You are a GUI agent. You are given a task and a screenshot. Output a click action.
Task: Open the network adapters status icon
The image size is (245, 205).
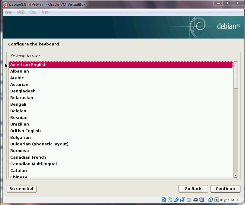click(183, 200)
